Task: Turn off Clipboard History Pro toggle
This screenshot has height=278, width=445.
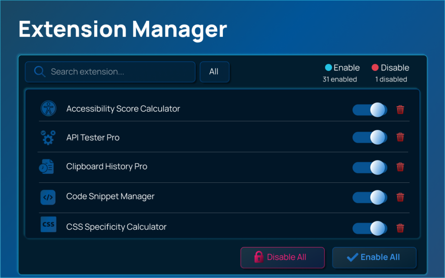Action: (x=369, y=167)
